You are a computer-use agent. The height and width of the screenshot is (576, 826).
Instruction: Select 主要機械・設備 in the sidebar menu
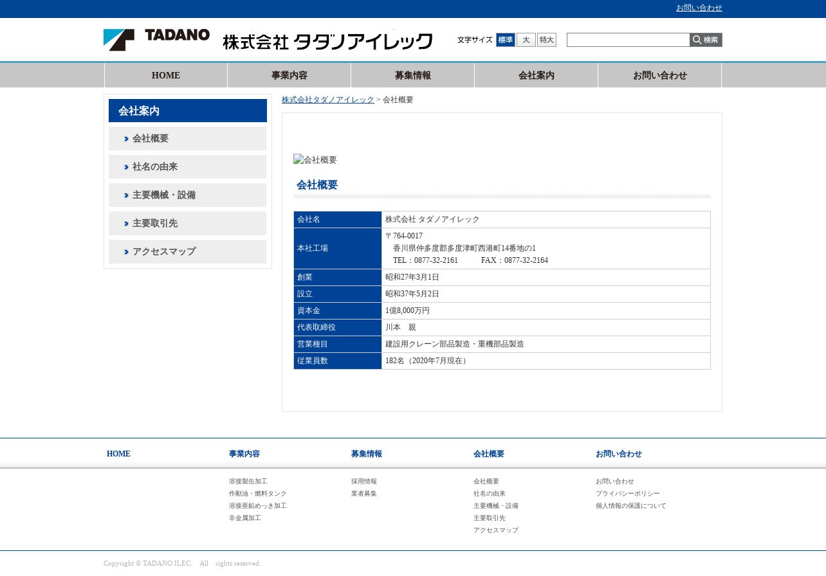[x=187, y=195]
